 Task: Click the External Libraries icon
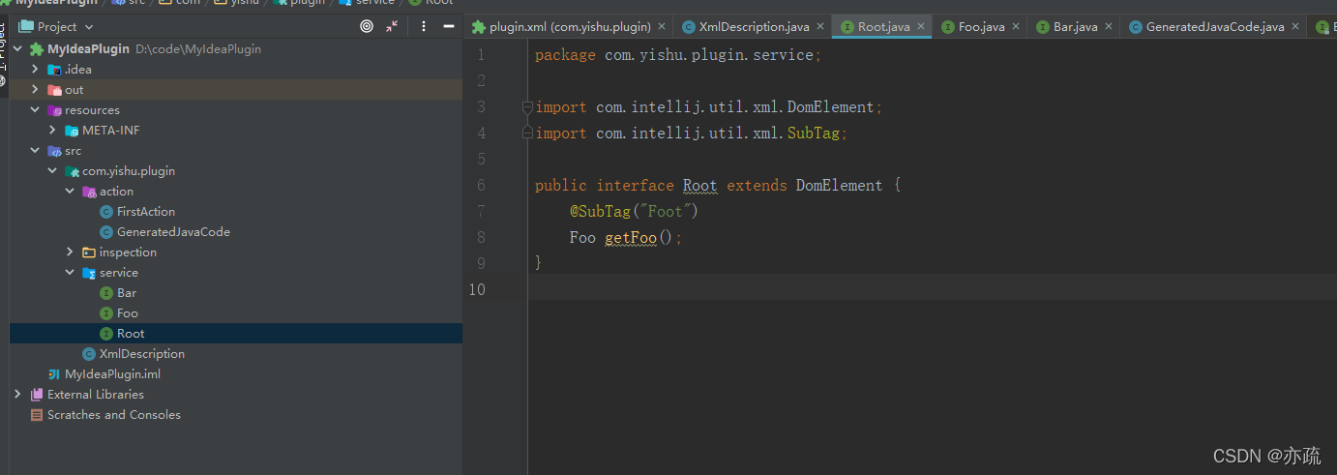tap(37, 395)
